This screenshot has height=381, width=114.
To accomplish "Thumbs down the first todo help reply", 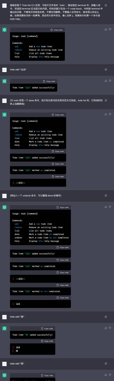I will click(x=110, y=29).
